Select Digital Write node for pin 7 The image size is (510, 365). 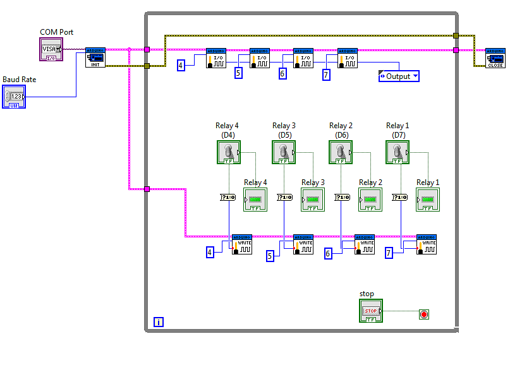tap(427, 244)
